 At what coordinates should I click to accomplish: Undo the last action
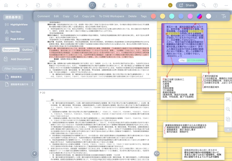(x=50, y=6)
